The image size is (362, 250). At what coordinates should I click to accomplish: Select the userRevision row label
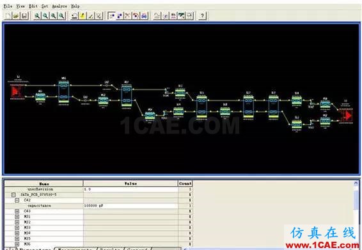pyautogui.click(x=40, y=189)
